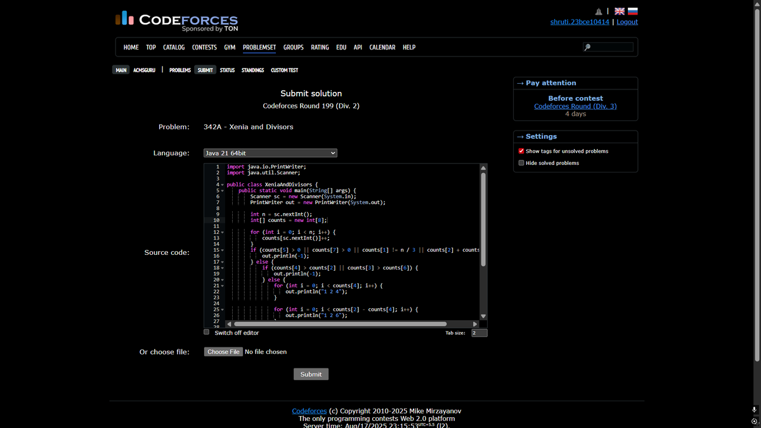Open the Language dropdown
Screen dimensions: 761x428
coord(270,153)
